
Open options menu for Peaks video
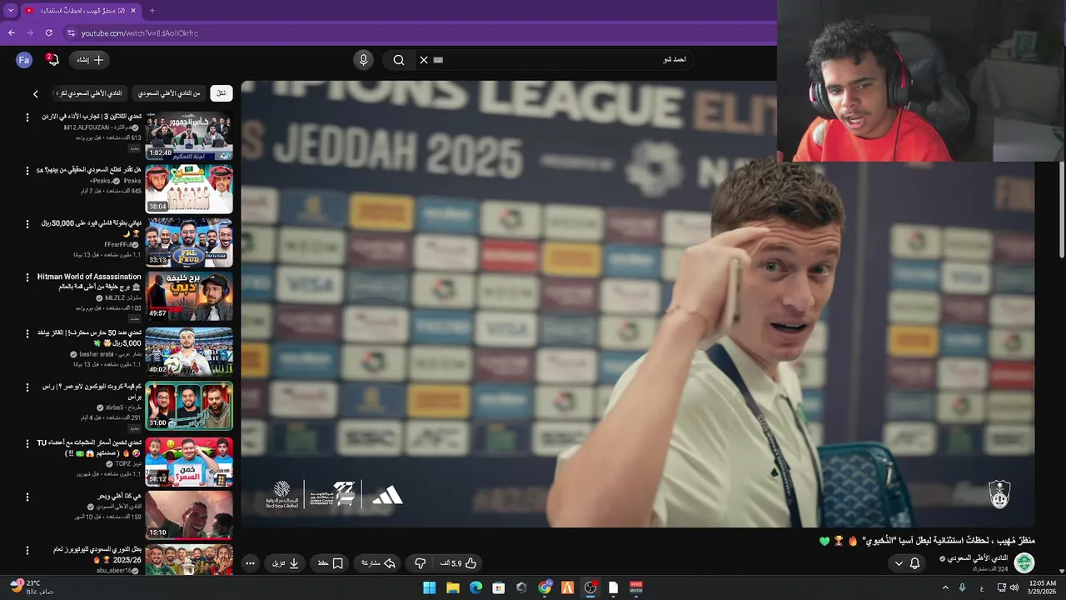click(x=27, y=170)
